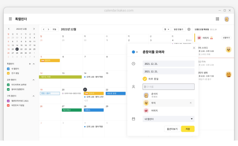238x146 pixels.
Task: Click the clock icon in the event popup
Action: point(133,64)
